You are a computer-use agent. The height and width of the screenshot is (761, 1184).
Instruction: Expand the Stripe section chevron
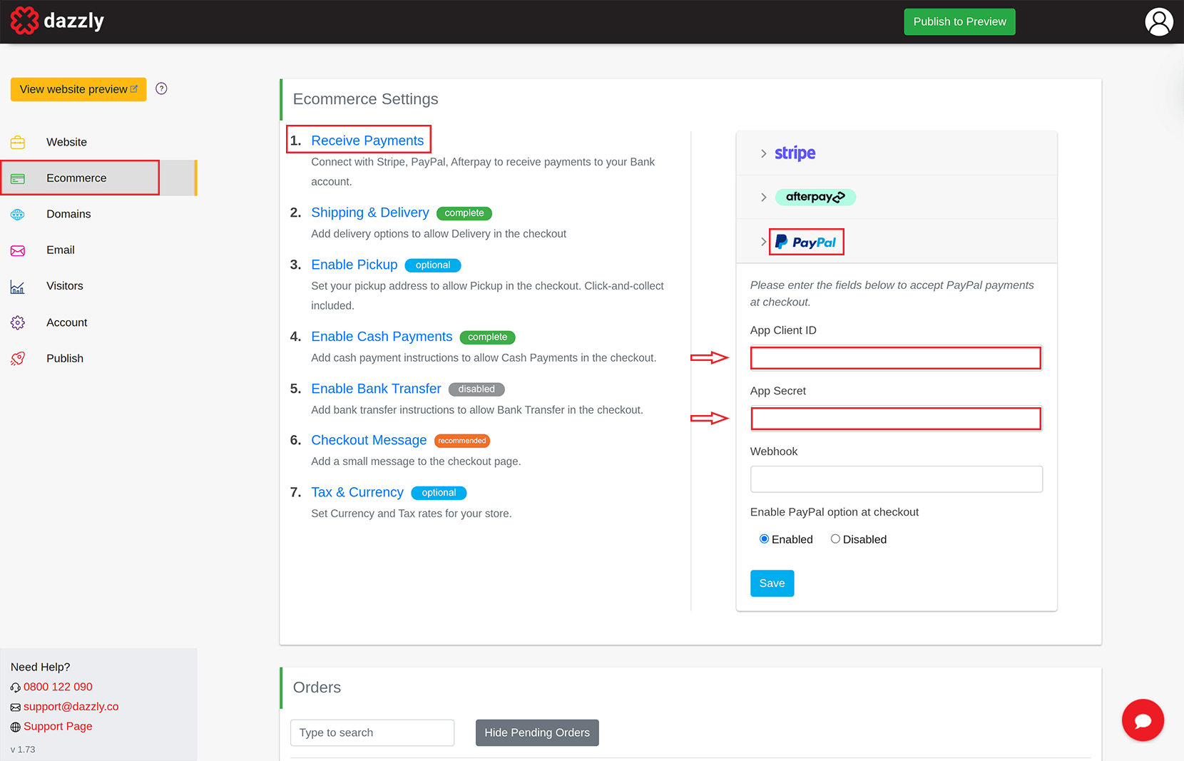[763, 153]
